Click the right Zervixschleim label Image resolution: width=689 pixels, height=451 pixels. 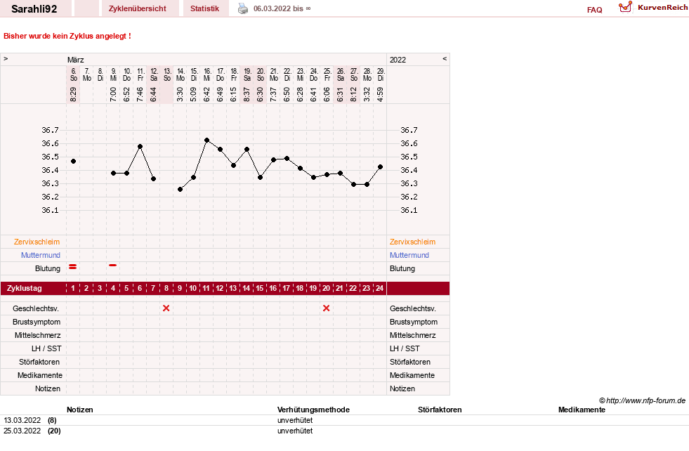tap(412, 242)
